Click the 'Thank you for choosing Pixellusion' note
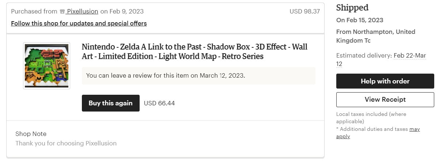The height and width of the screenshot is (164, 443). [66, 143]
